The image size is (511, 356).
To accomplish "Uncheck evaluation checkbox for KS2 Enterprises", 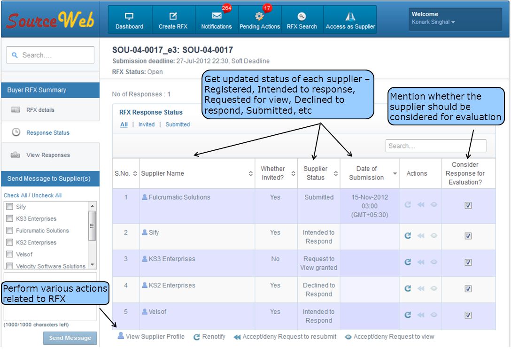I will [x=468, y=289].
